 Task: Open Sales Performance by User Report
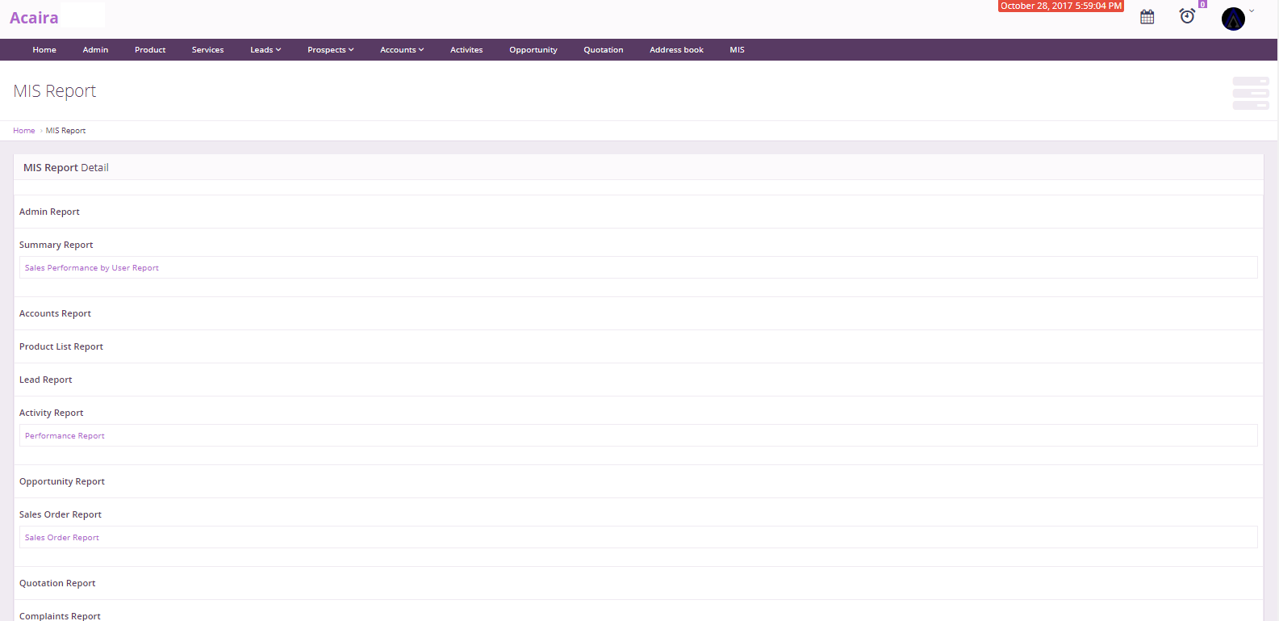(92, 268)
